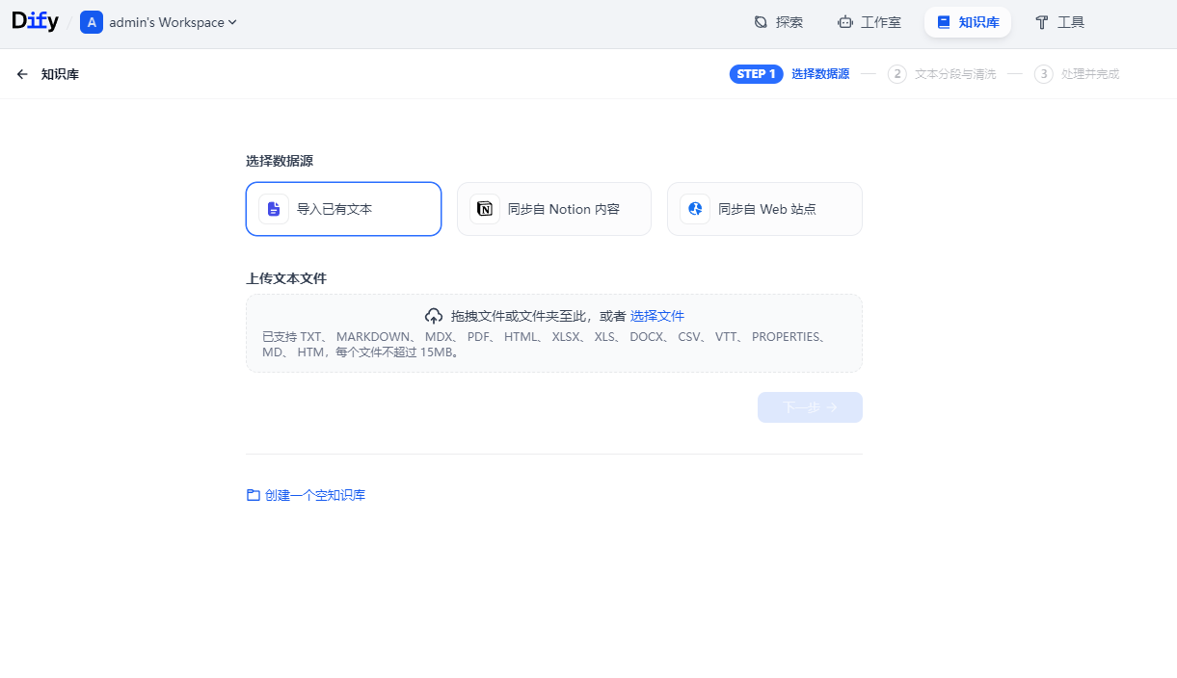Select 同步自 Web 站点 data source
The image size is (1177, 678).
[x=764, y=209]
